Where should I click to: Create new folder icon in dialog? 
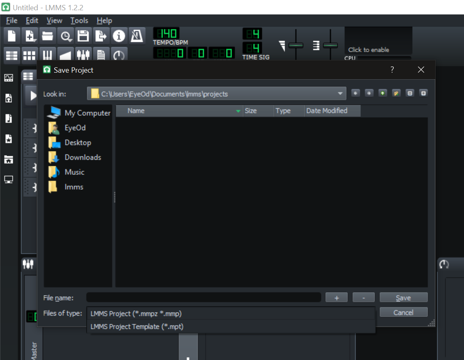tap(396, 94)
